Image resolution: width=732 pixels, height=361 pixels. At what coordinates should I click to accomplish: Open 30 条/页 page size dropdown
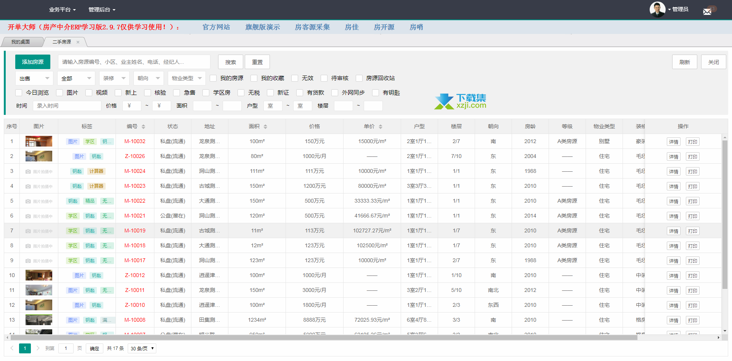(142, 348)
